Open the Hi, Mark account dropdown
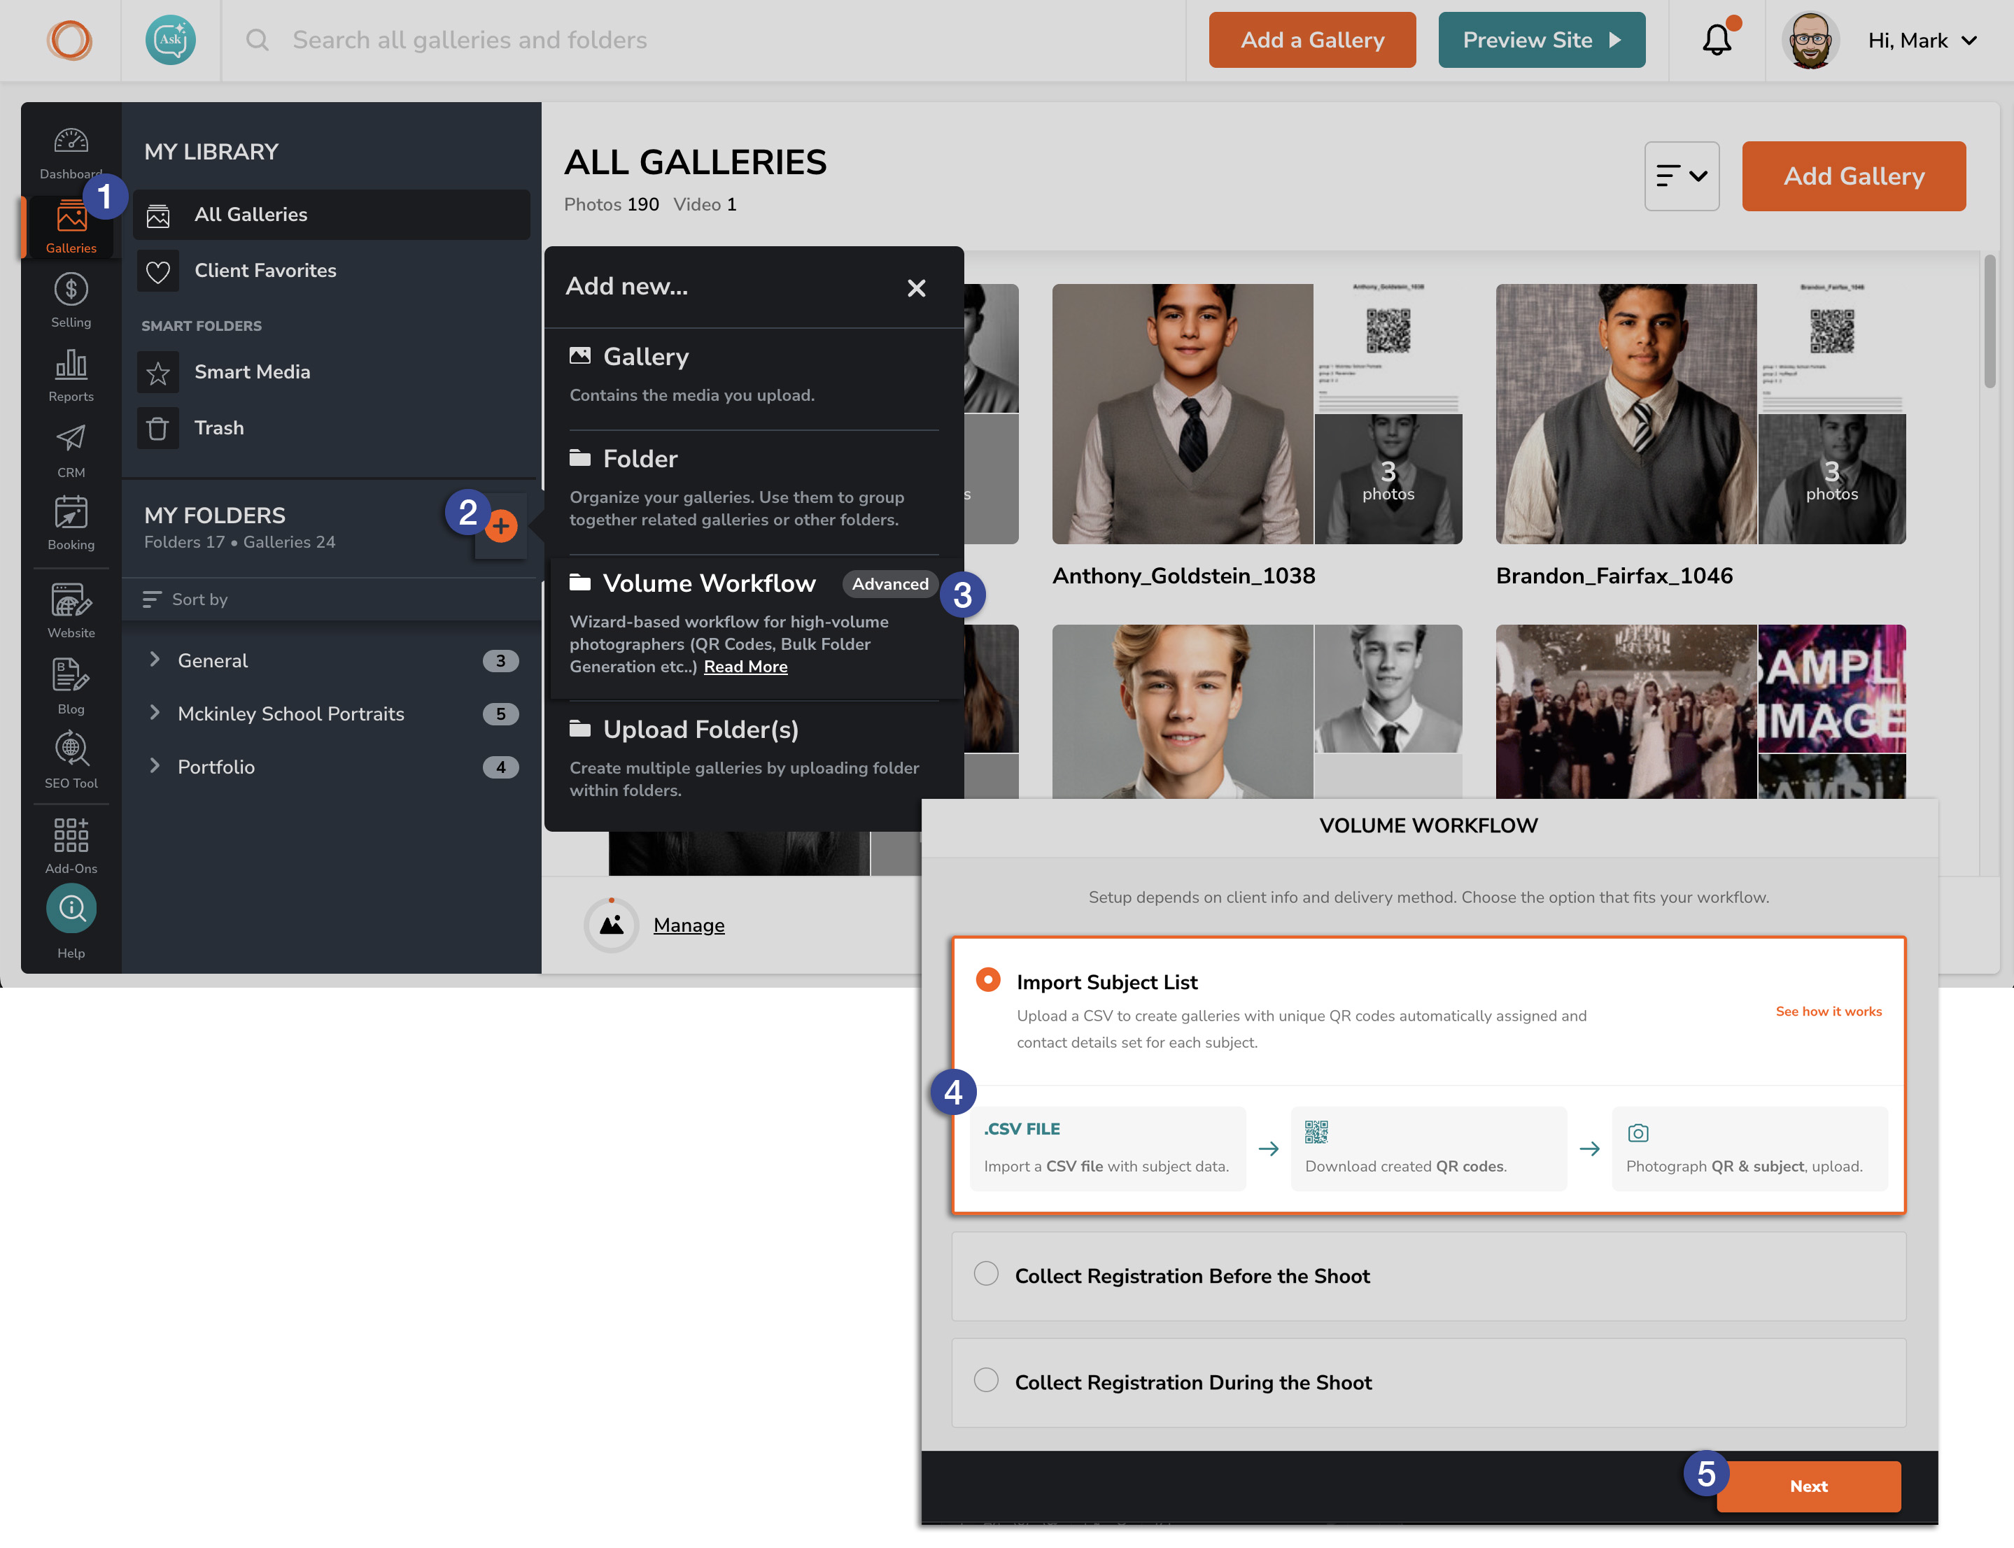2014x1548 pixels. coord(1920,40)
